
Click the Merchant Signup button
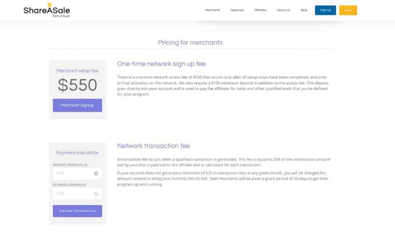click(x=77, y=105)
